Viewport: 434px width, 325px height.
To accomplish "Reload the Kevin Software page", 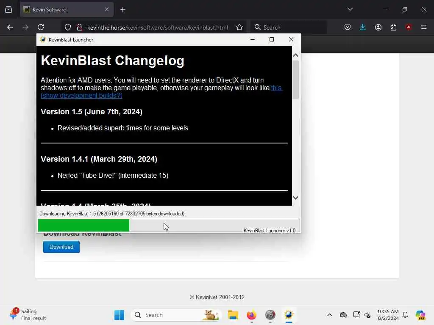I will click(41, 27).
